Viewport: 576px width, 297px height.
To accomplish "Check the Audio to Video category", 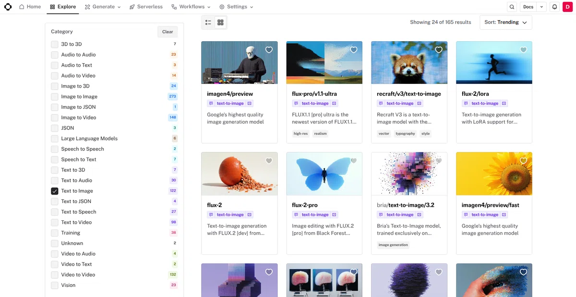I will tap(55, 76).
